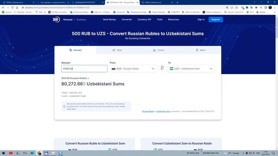Click the Register button

[215, 19]
